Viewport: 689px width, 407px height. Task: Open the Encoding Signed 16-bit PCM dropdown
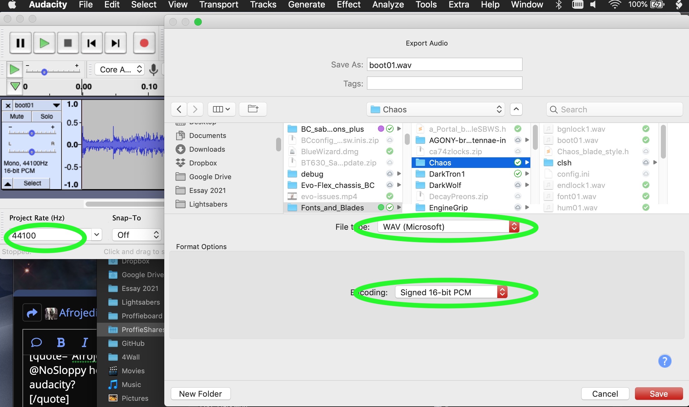click(451, 292)
